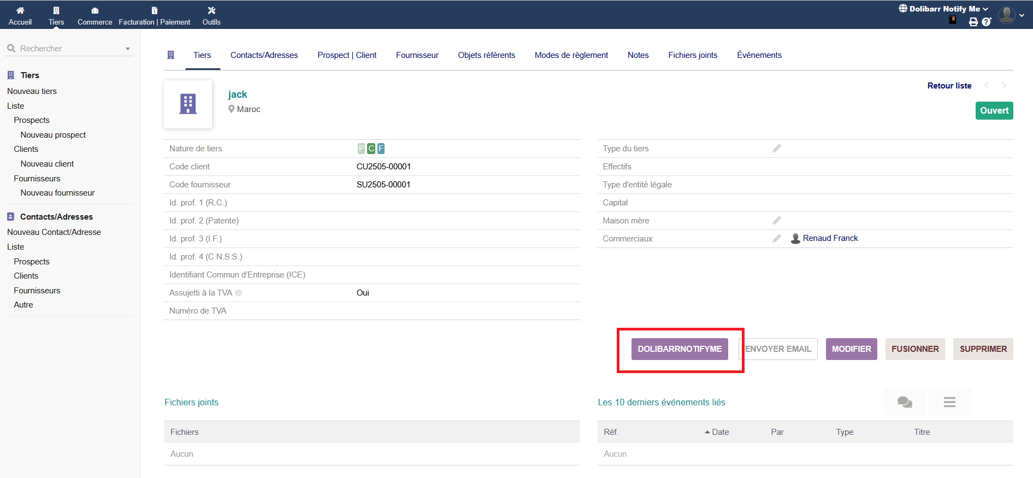The image size is (1033, 478).
Task: Select Nouveau fournisseur in the sidebar
Action: pos(57,193)
